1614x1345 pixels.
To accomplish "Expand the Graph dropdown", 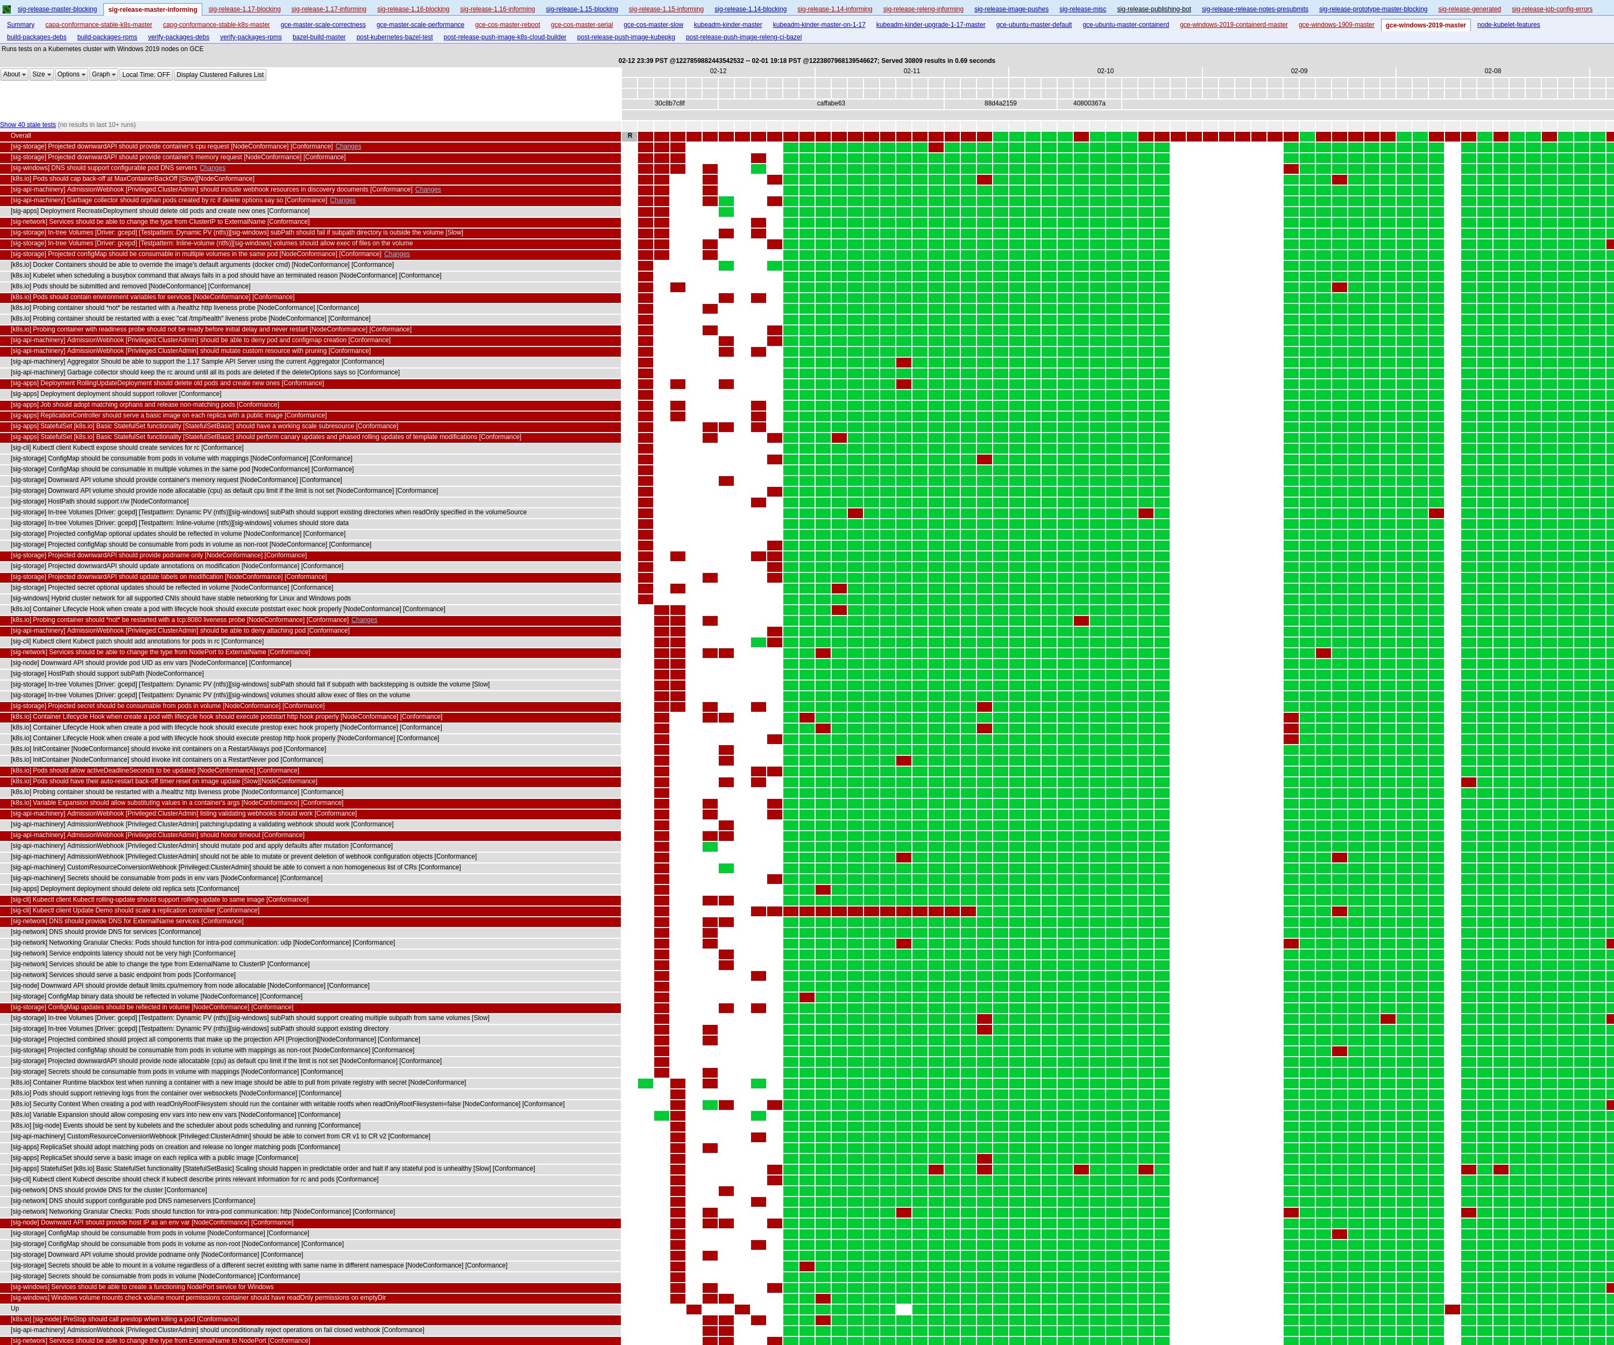I will [104, 75].
